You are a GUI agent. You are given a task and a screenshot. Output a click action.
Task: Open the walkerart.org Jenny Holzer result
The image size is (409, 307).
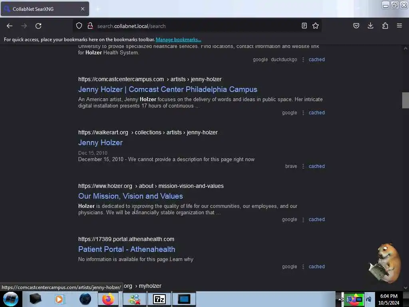pyautogui.click(x=100, y=143)
